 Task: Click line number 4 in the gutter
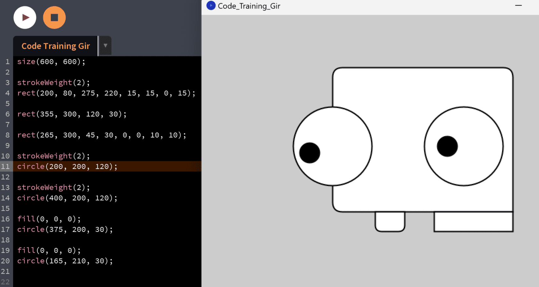click(7, 93)
